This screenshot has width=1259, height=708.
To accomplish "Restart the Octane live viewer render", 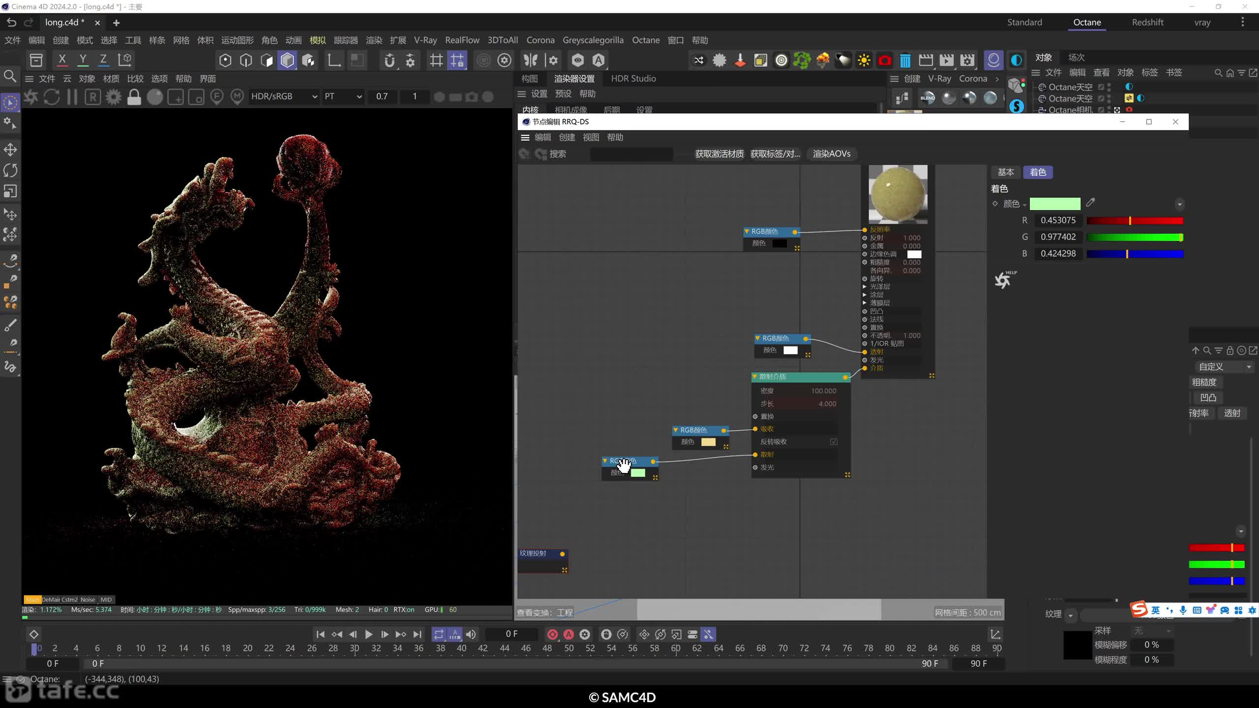I will tap(52, 97).
